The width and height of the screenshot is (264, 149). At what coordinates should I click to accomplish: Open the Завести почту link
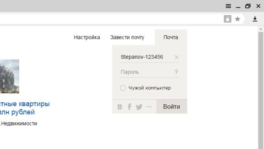127,37
